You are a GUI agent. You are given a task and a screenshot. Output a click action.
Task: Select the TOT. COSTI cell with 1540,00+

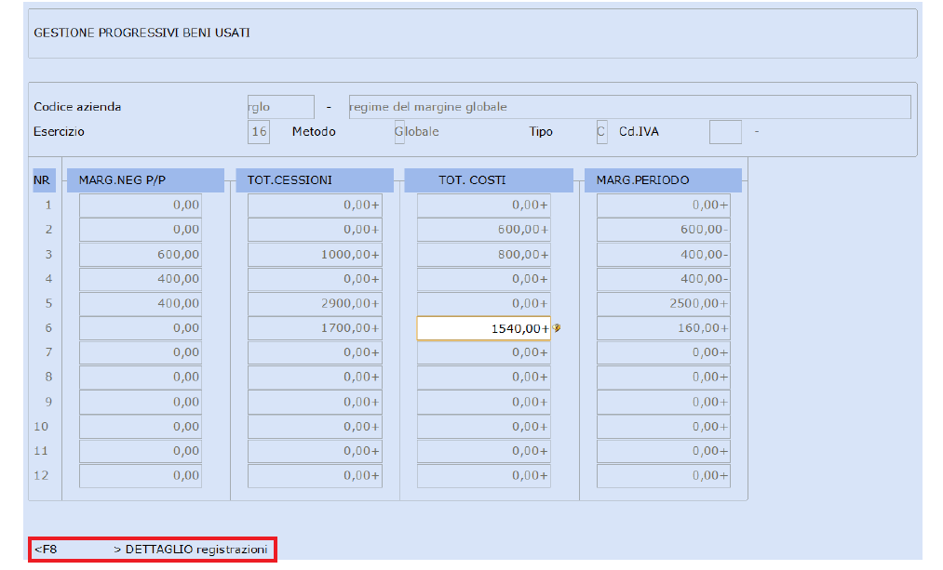483,328
